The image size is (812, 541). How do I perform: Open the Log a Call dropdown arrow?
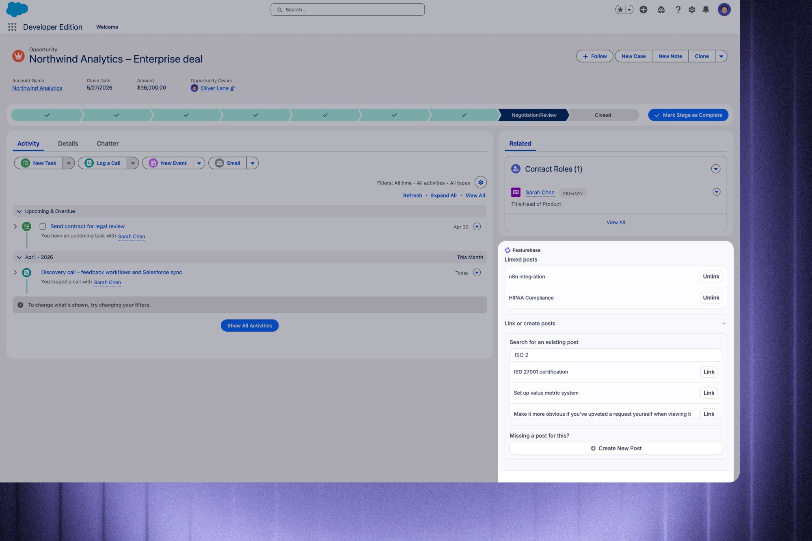133,163
